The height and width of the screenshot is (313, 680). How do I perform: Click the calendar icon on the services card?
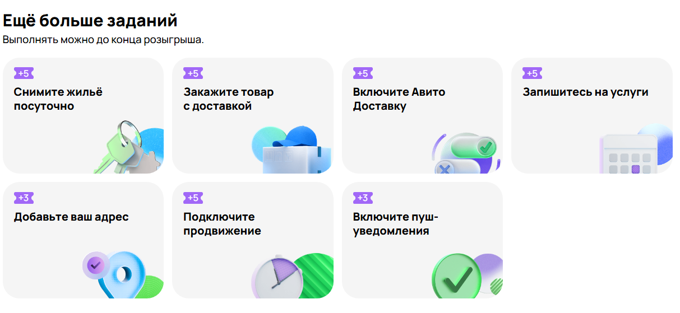628,154
